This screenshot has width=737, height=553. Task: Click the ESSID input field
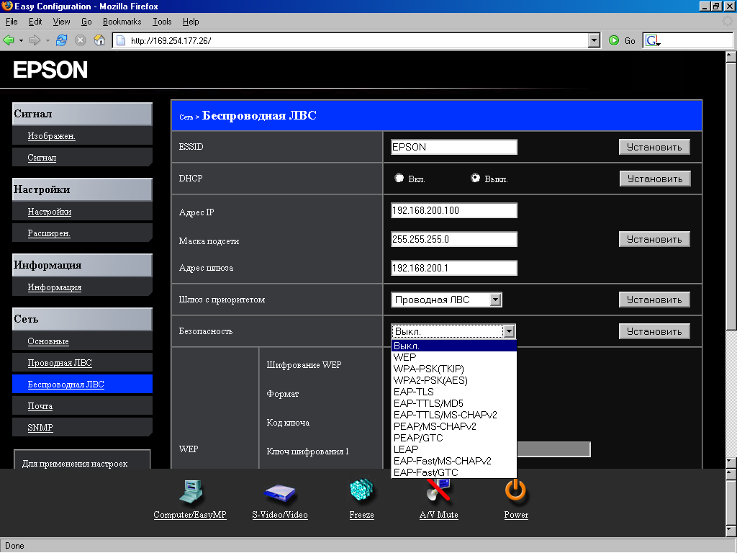[454, 147]
